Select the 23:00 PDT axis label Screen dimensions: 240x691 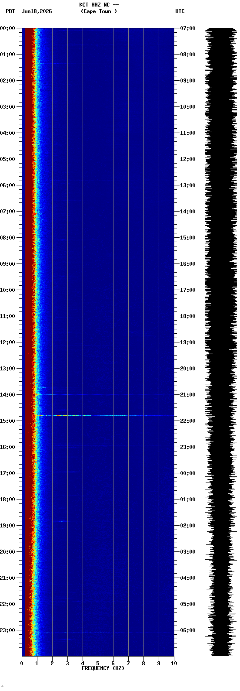point(7,630)
